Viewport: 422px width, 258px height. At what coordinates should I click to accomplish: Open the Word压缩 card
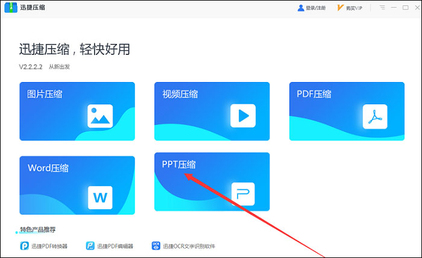[77, 185]
